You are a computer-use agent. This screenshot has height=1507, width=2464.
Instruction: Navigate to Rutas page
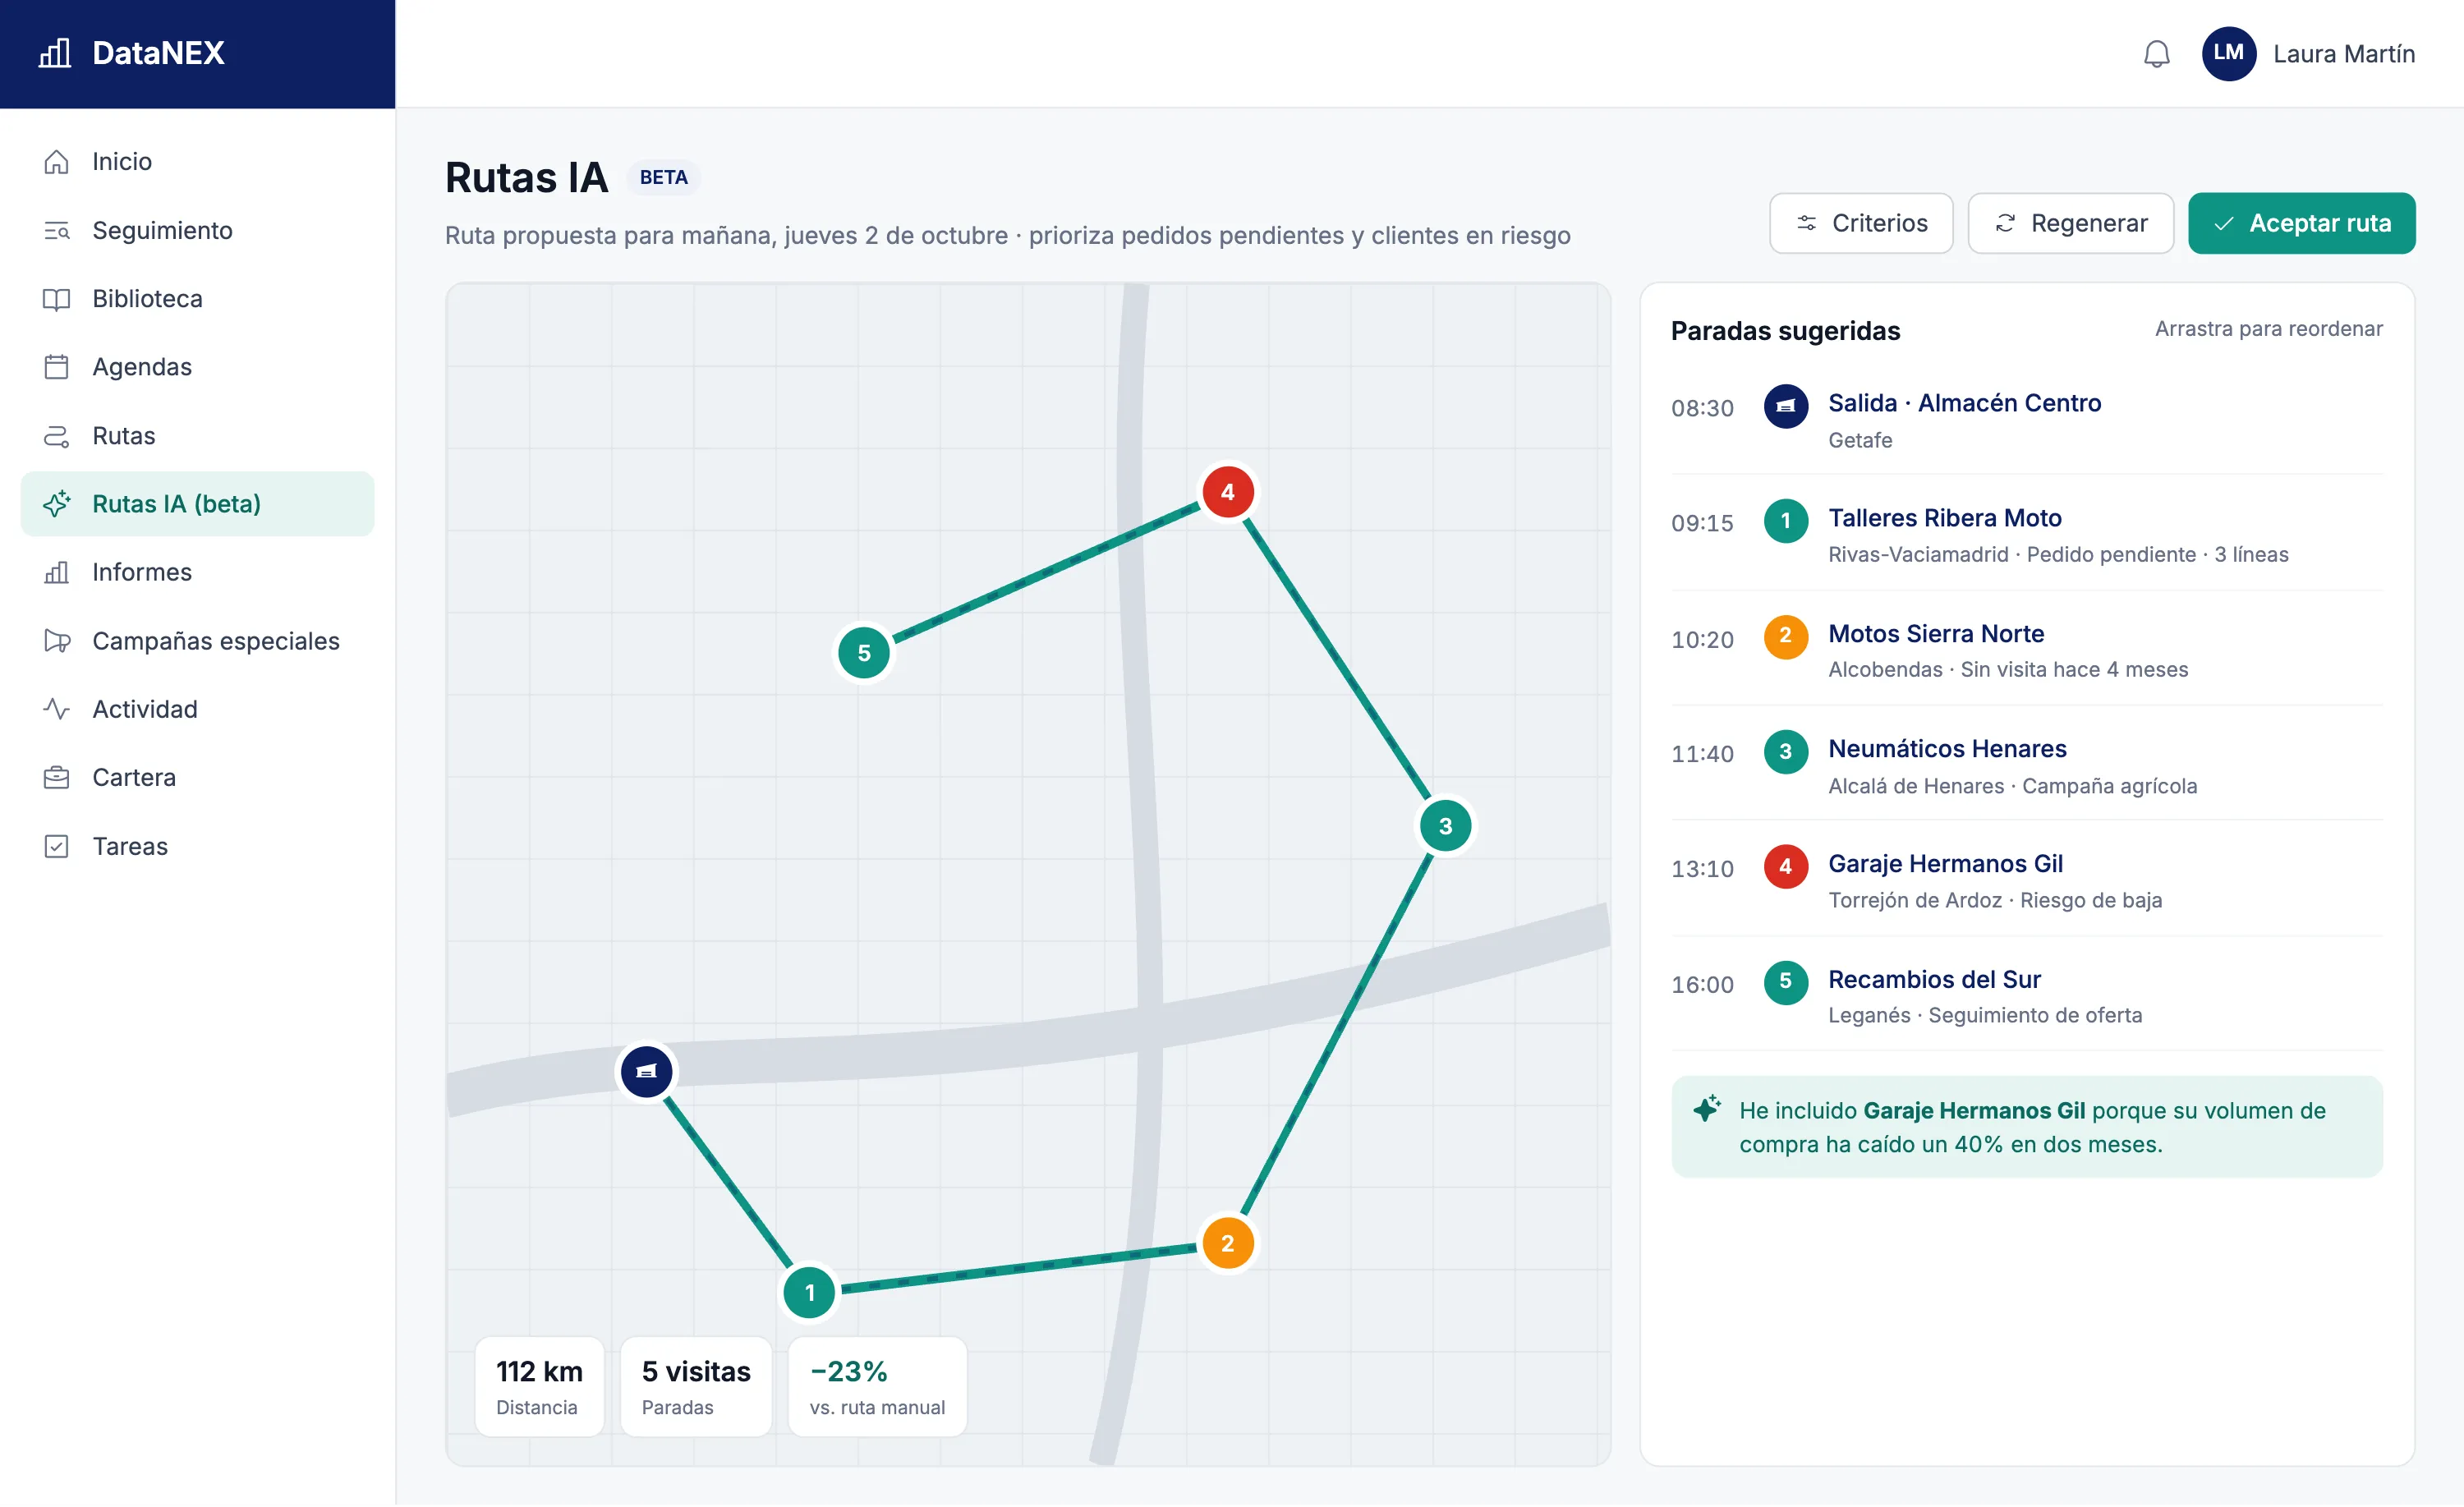198,436
